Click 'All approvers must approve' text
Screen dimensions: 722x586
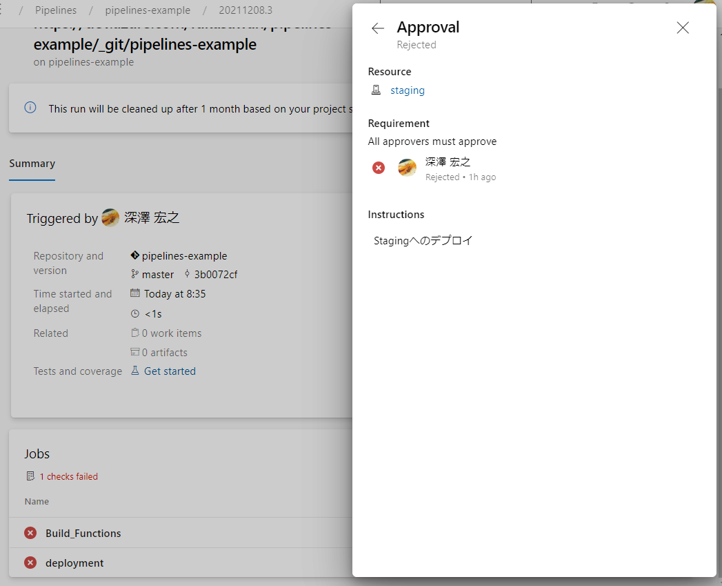(x=432, y=141)
